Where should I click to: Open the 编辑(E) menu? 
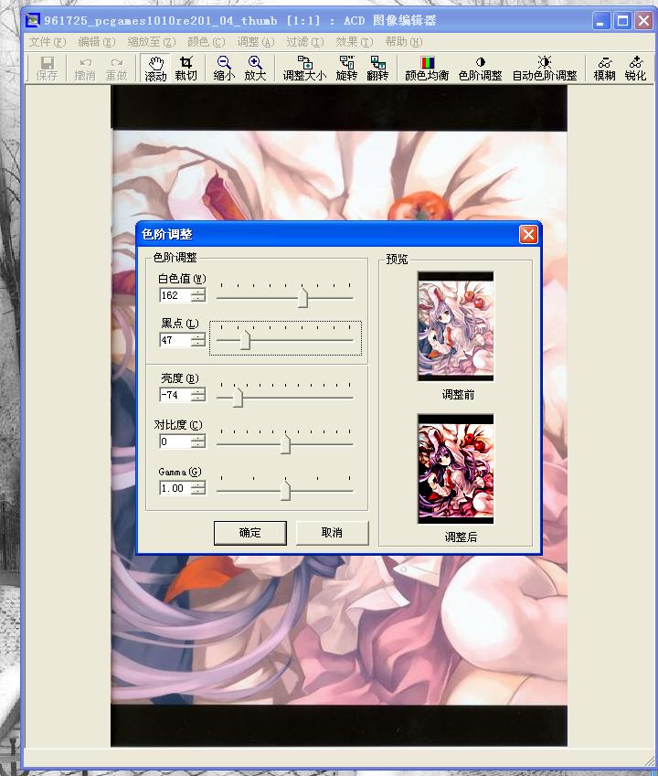[97, 42]
